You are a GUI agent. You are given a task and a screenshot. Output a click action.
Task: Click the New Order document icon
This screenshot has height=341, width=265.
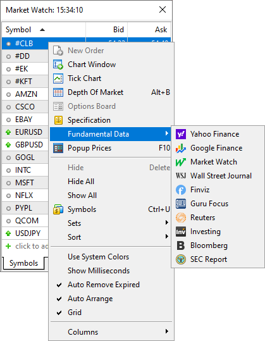tap(58, 51)
